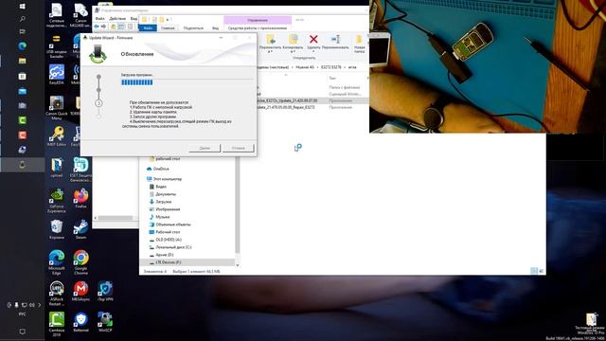Click the Copy to icon in Explorer ribbon
Screen dimensions: 606x341
pos(293,39)
